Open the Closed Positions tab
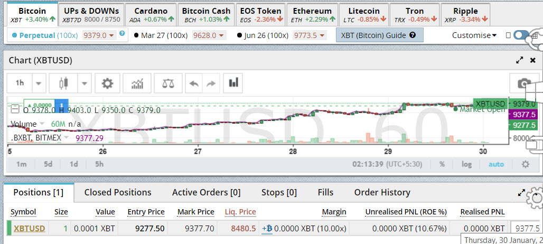Viewport: 543px width, 244px height. coord(118,192)
